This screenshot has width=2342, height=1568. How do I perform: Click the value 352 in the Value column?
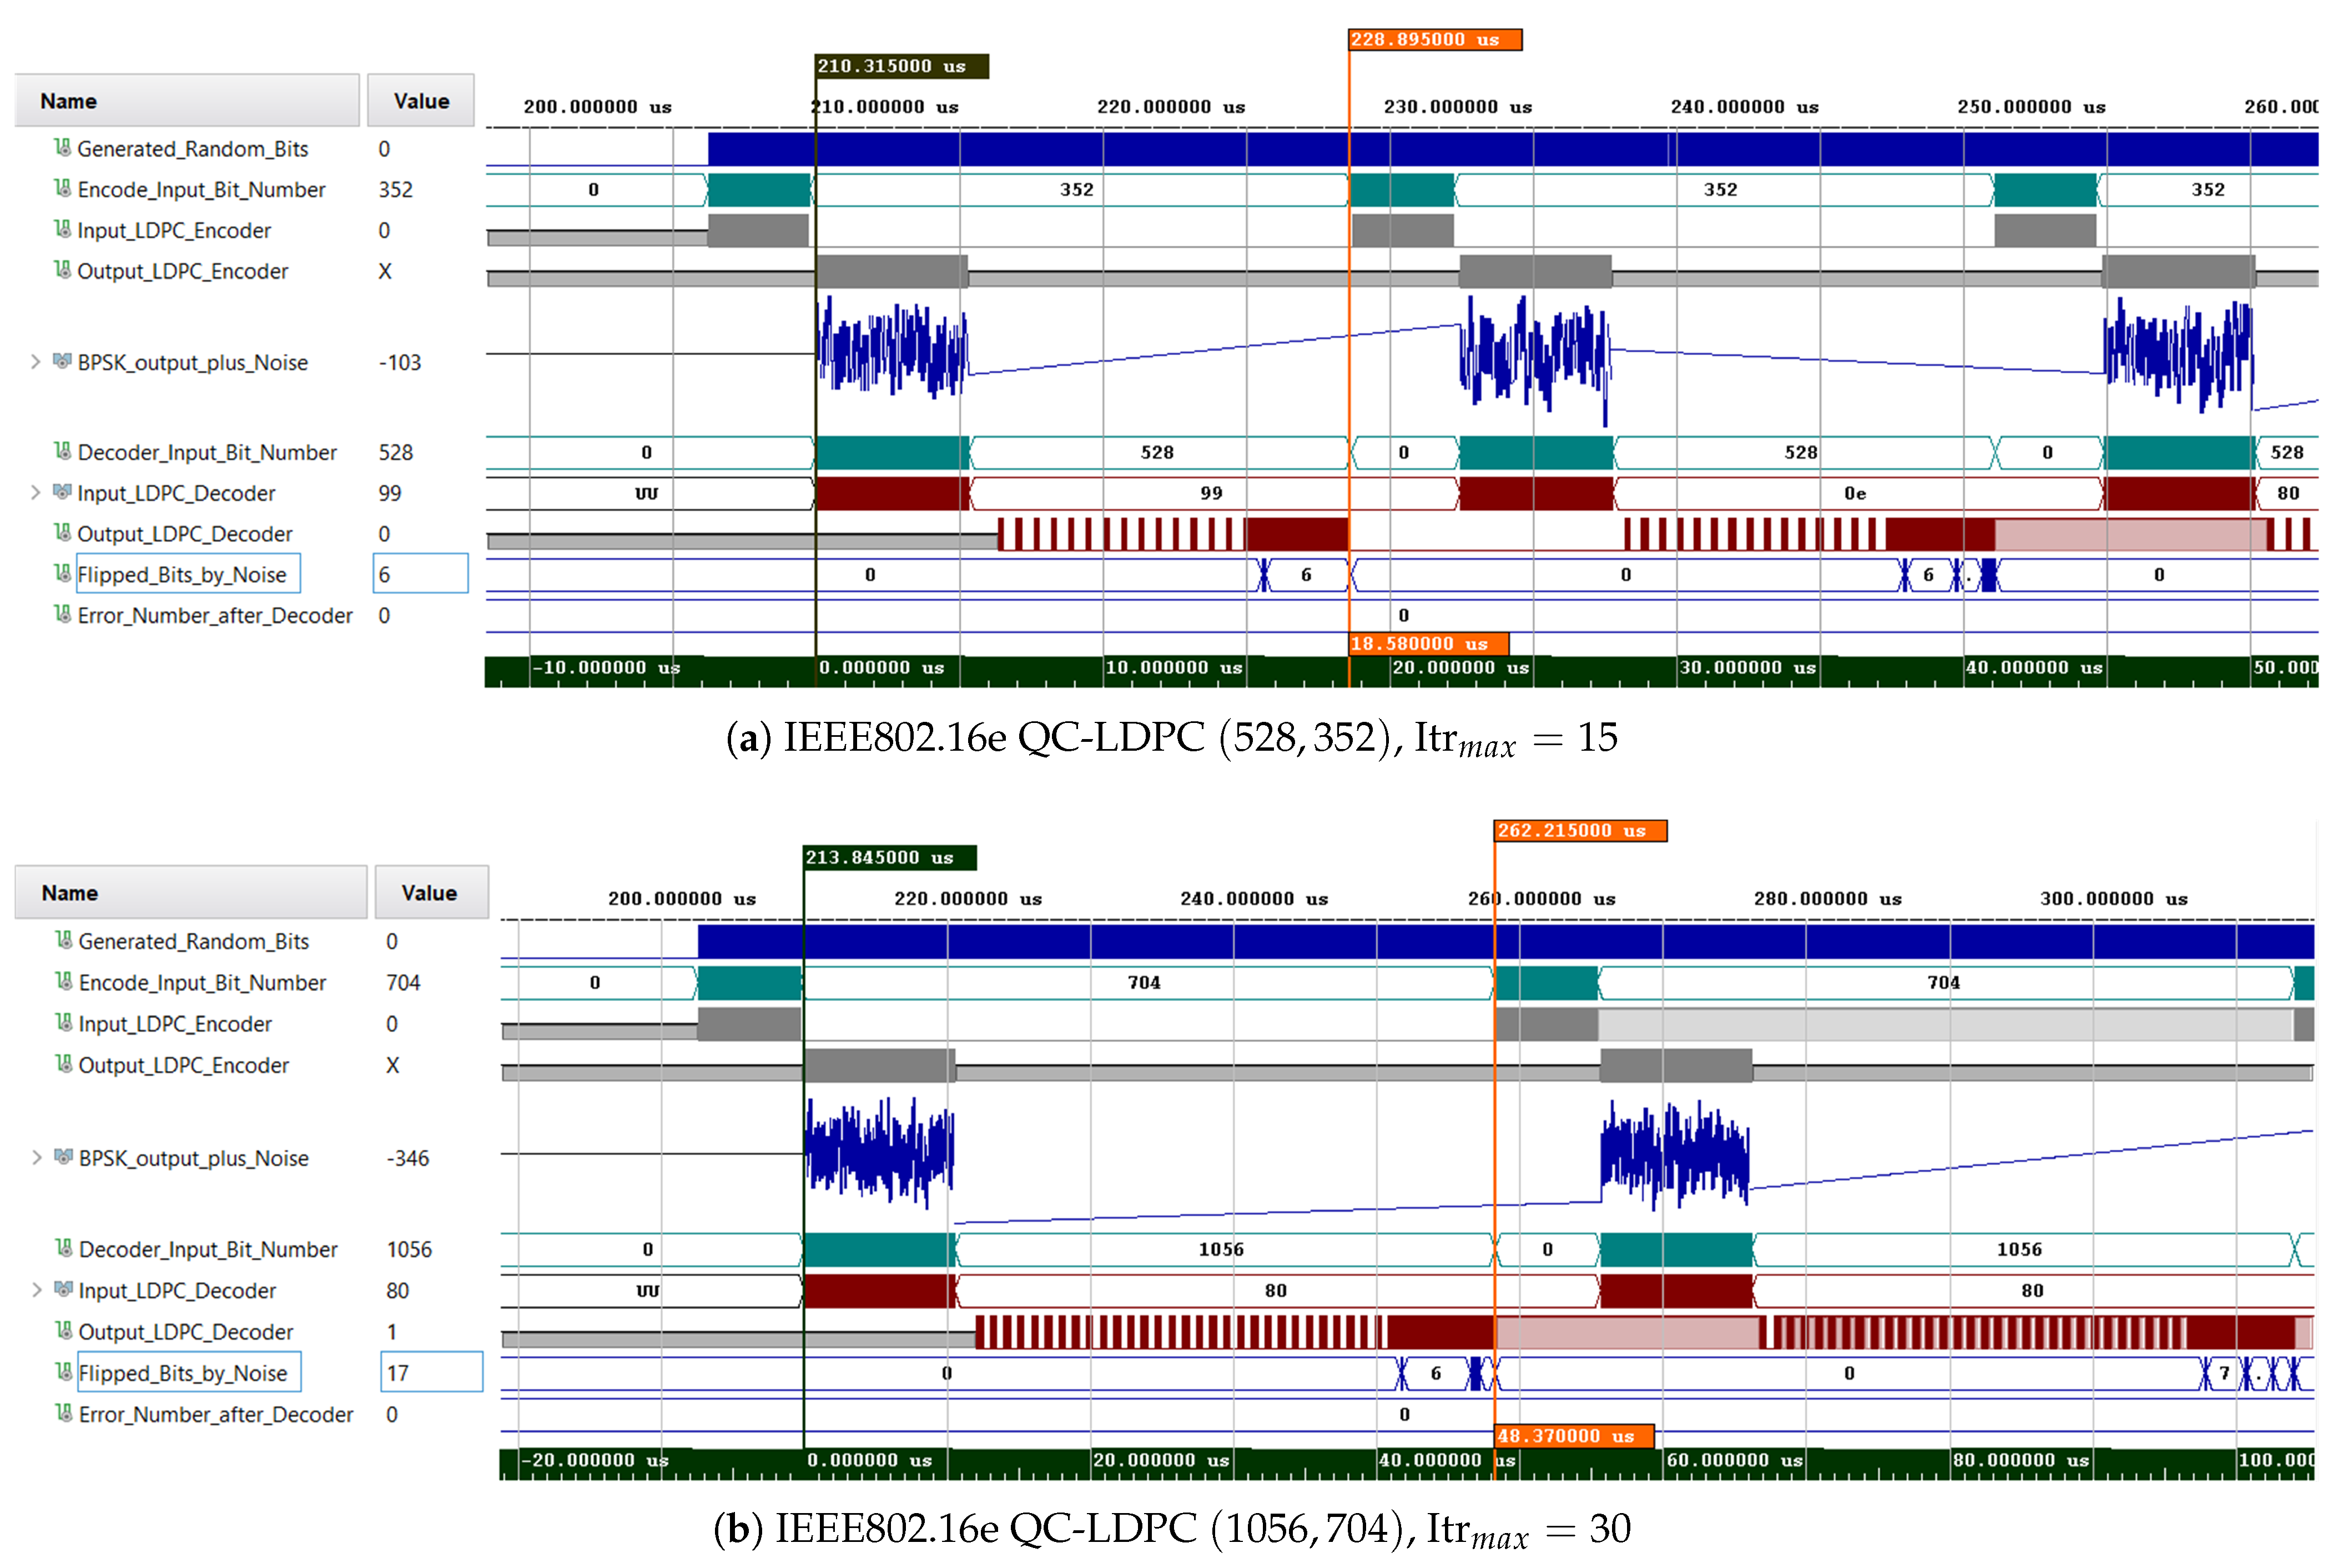point(395,189)
